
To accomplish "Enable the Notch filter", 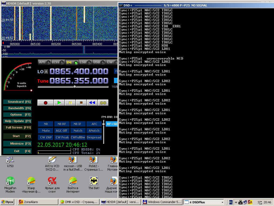I will pos(78,131).
